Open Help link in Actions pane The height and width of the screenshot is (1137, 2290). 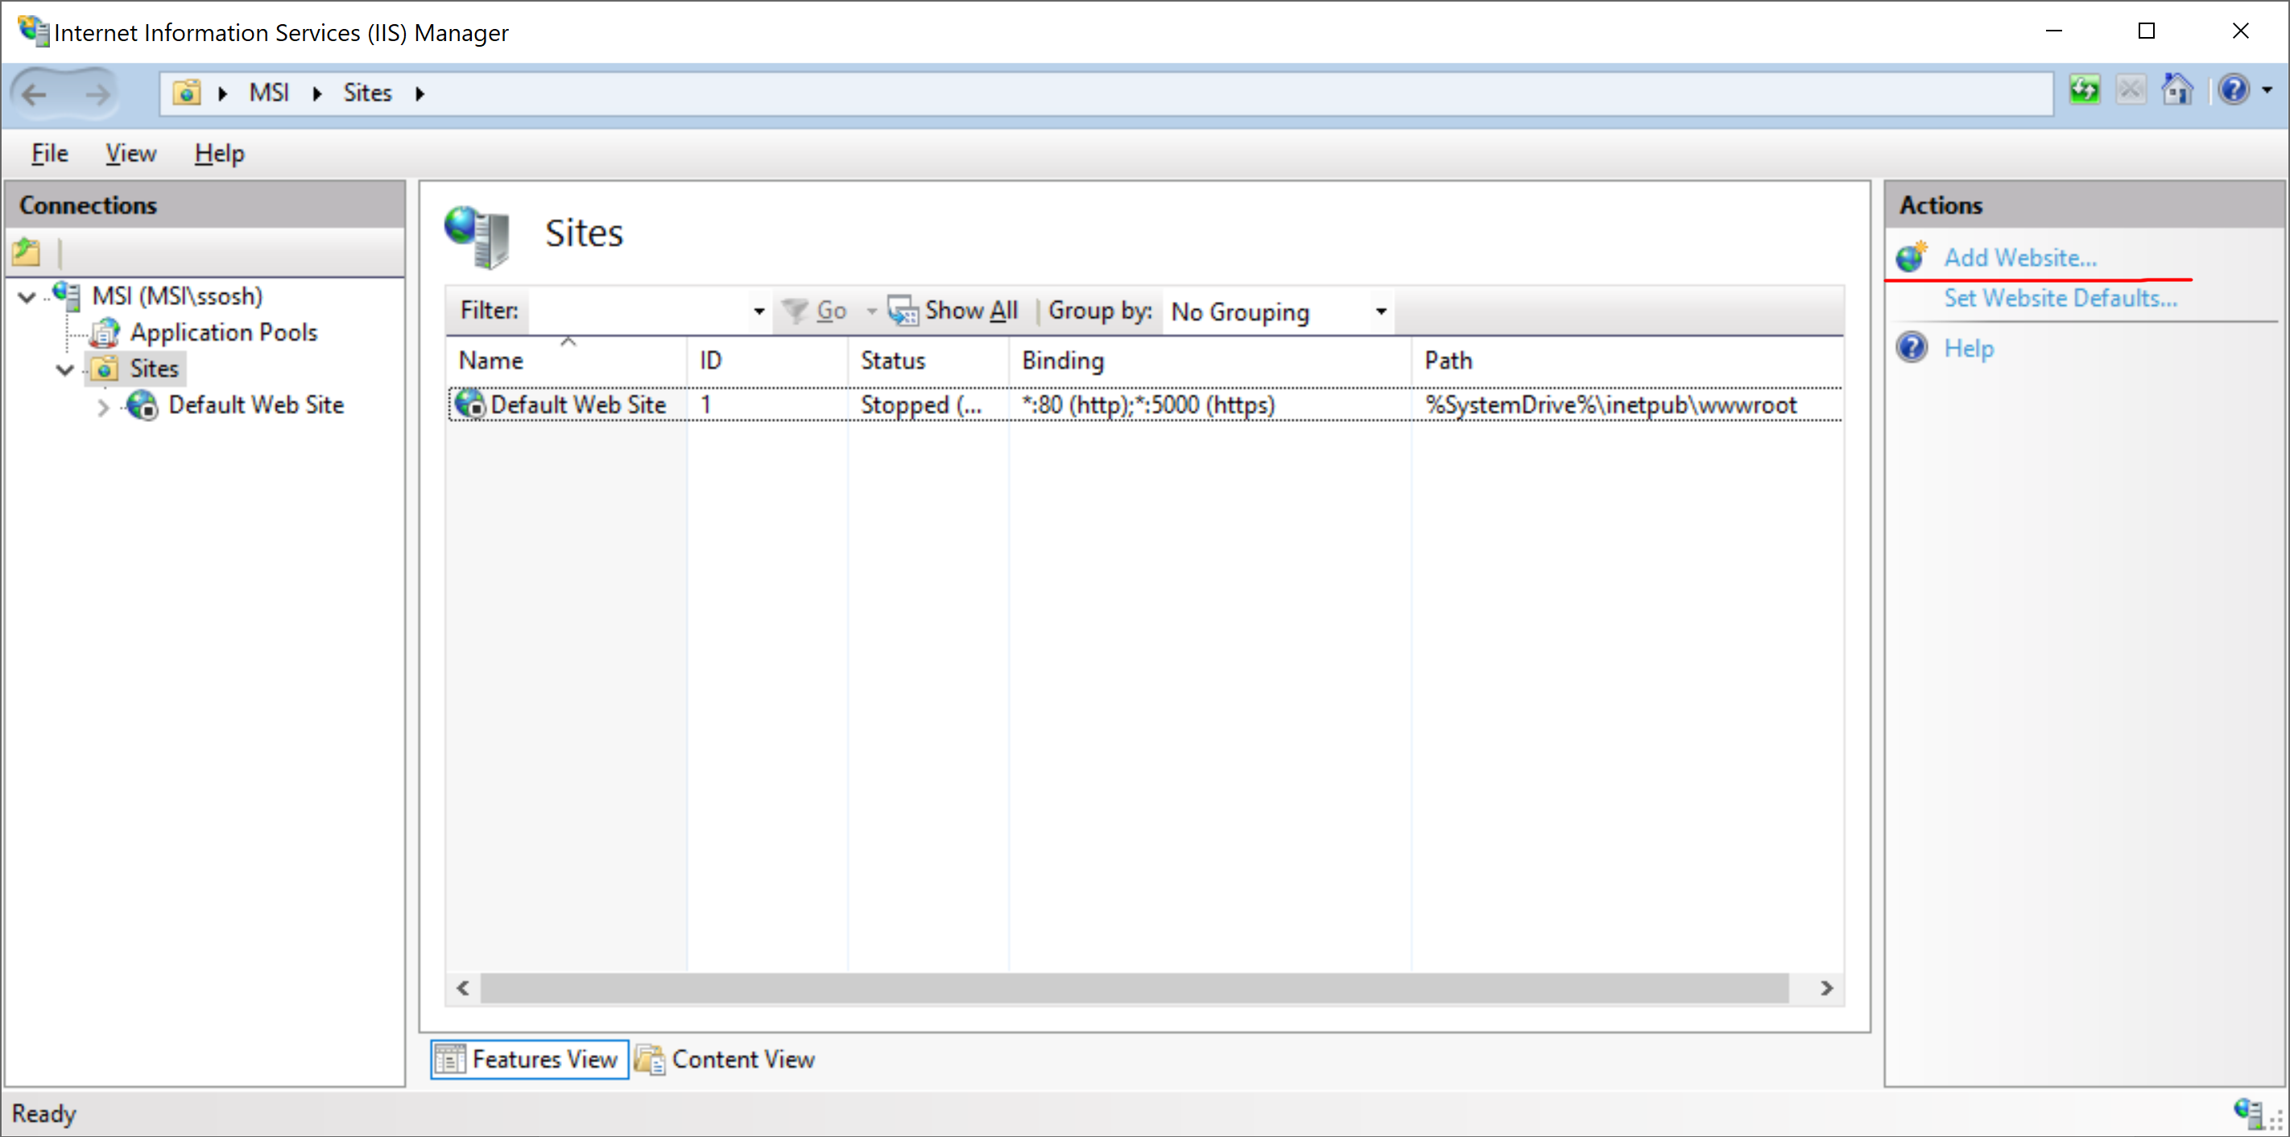click(1968, 348)
